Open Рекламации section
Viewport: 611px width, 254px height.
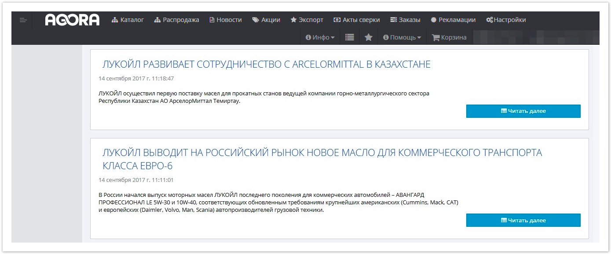pos(453,20)
